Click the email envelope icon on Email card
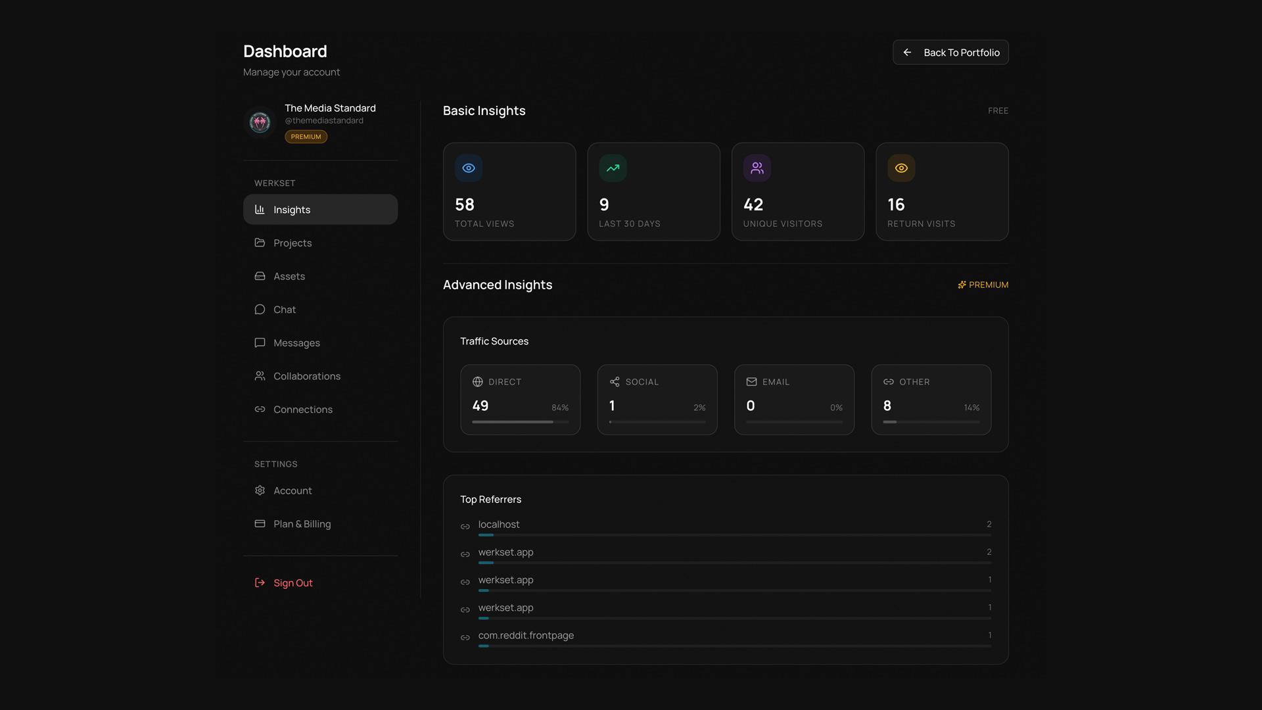This screenshot has width=1262, height=710. coord(752,381)
